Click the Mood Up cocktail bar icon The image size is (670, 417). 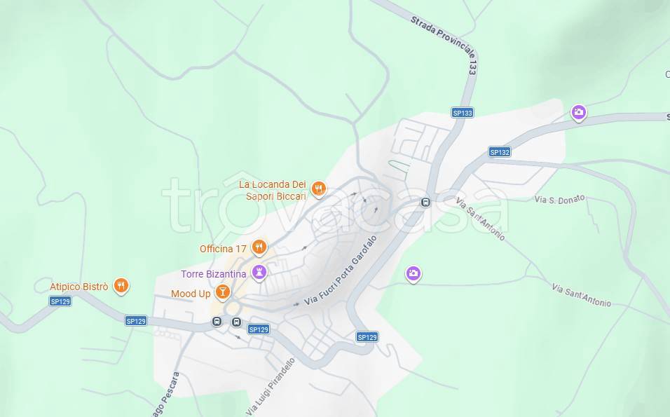coord(222,292)
